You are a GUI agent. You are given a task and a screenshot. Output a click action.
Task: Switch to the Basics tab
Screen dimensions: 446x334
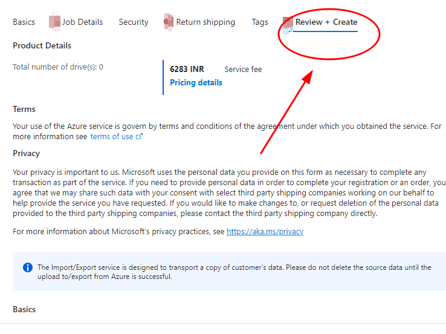tap(24, 22)
